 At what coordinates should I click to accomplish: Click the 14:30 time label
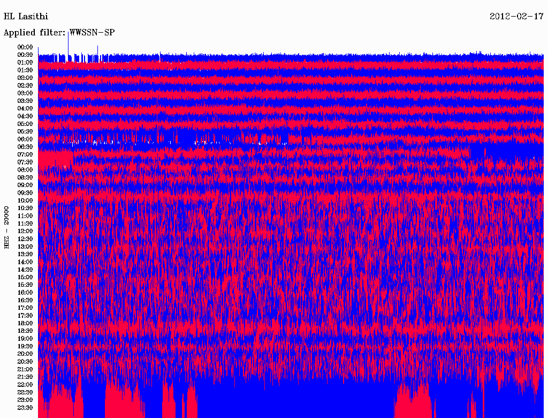click(x=25, y=270)
